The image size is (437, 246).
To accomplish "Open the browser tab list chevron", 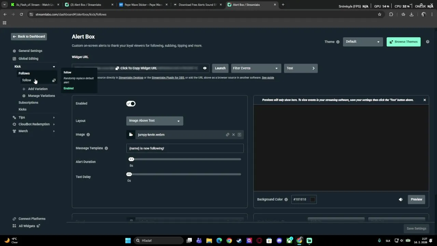I will (4, 5).
